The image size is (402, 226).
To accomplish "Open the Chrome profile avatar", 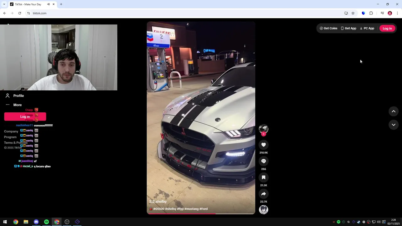I will click(x=390, y=13).
